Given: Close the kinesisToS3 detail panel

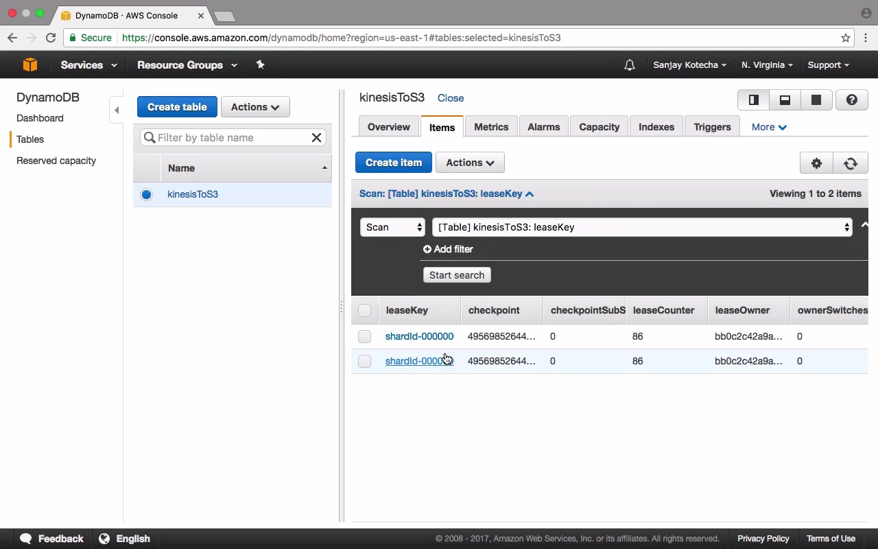Looking at the screenshot, I should coord(451,98).
